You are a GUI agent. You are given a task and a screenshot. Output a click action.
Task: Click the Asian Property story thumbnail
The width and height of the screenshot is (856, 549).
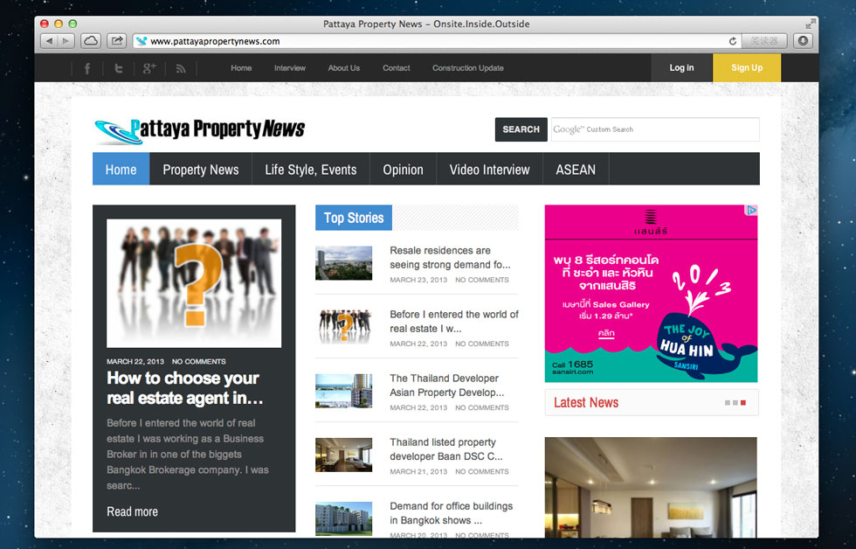344,391
